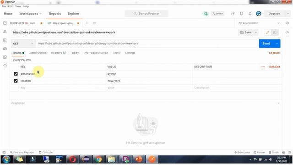
Task: Open the File menu
Action: click(4, 6)
